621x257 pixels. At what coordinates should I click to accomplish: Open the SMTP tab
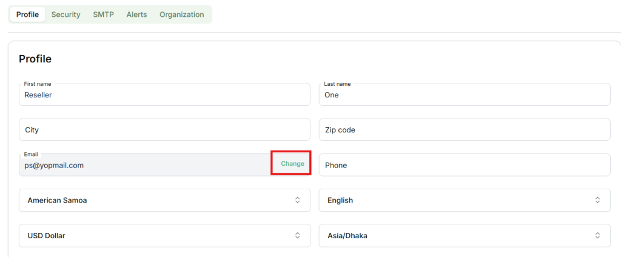click(x=103, y=15)
